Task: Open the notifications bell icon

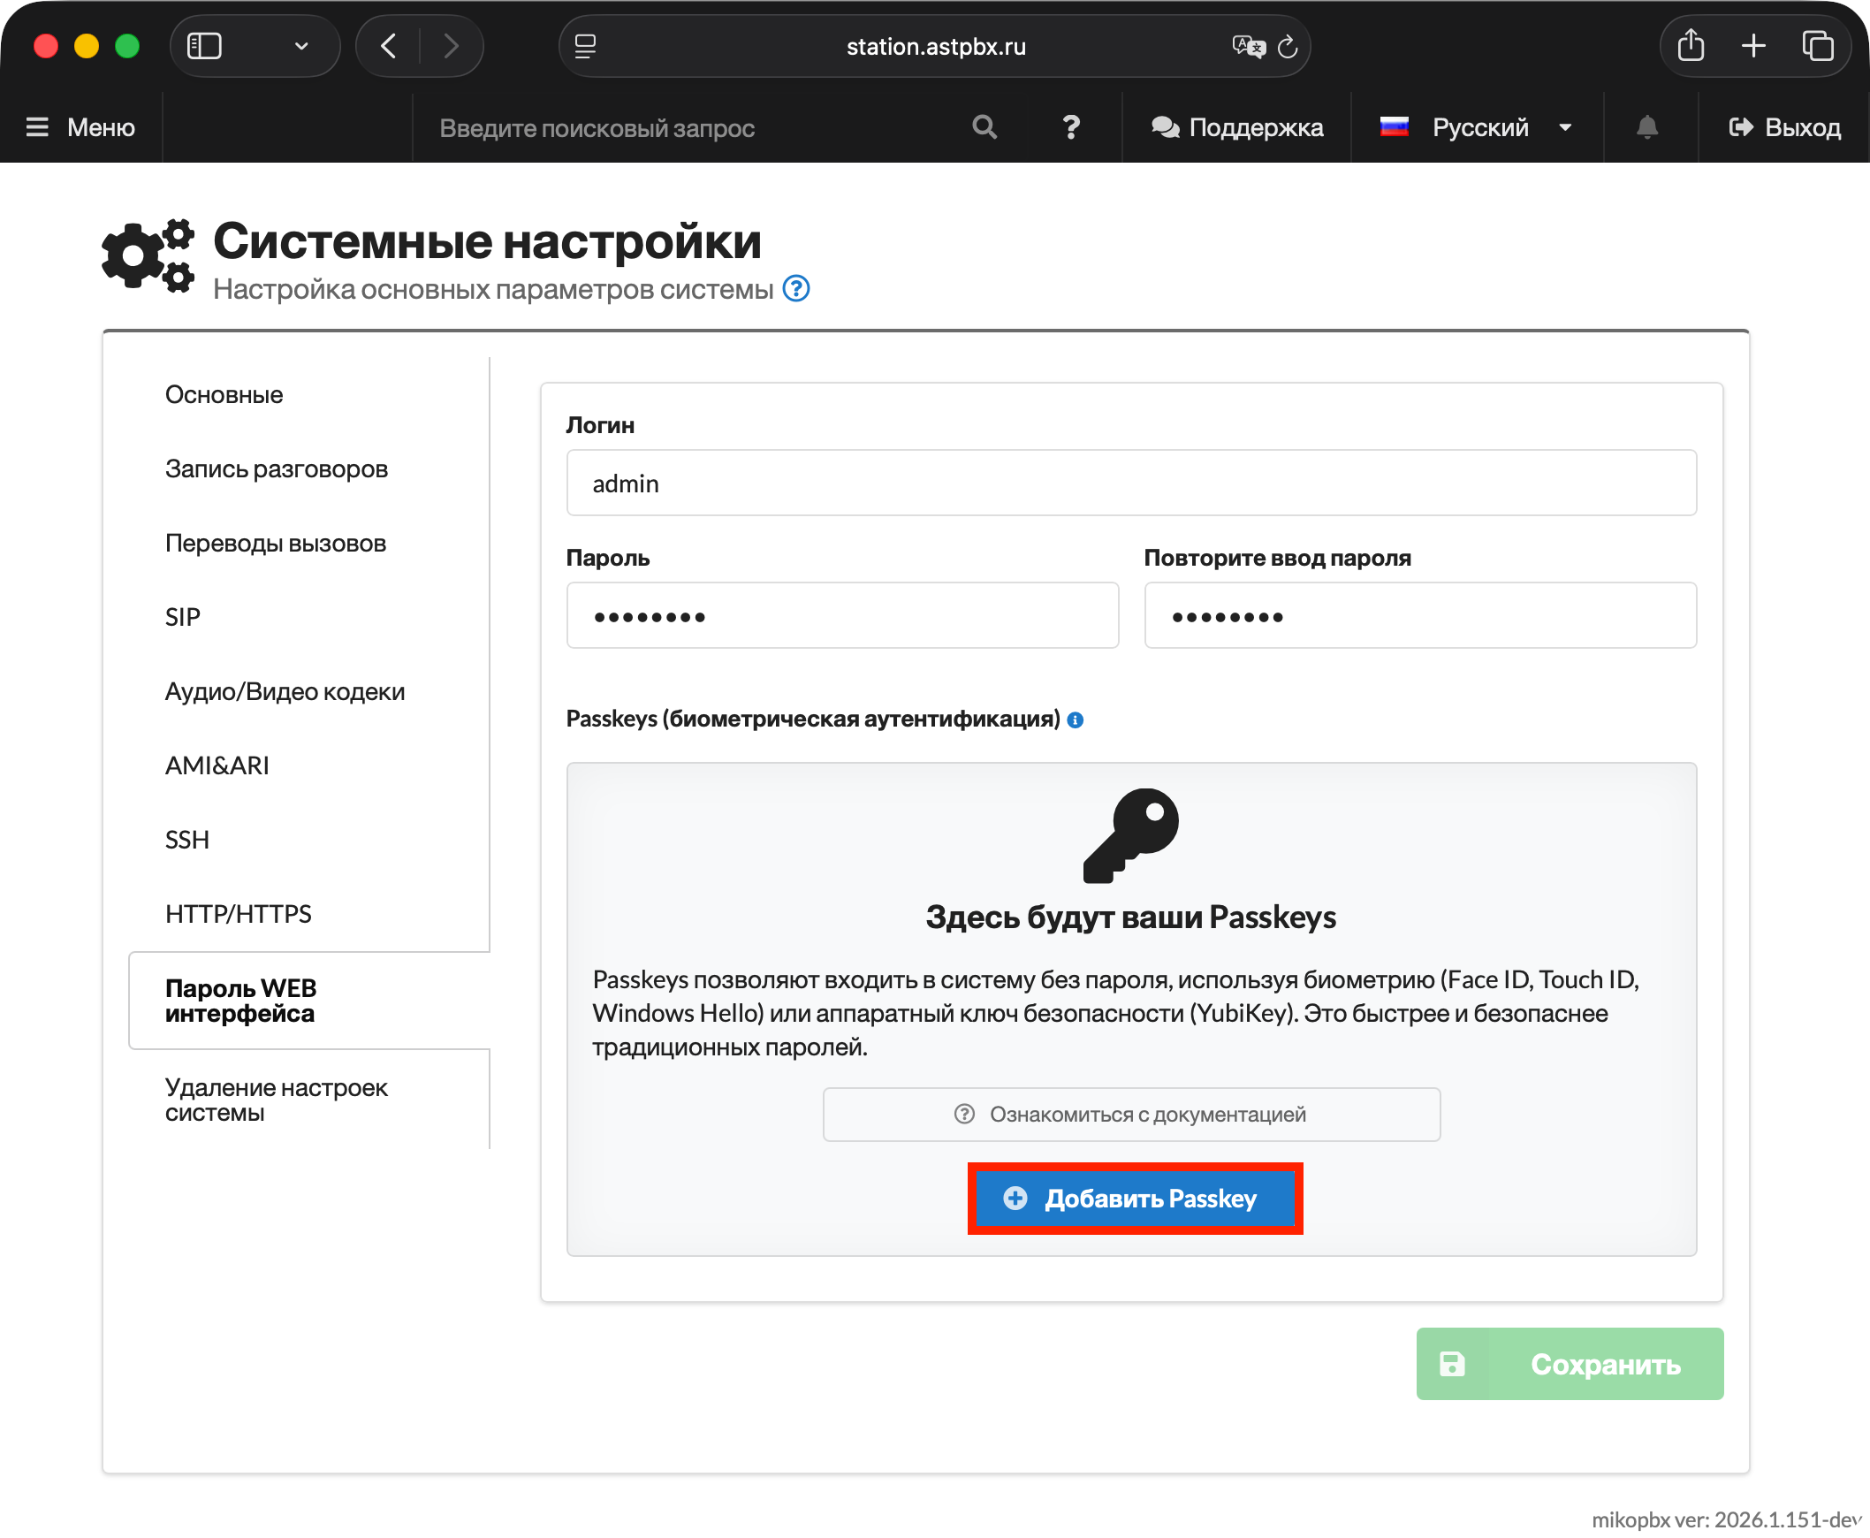Action: pos(1646,127)
